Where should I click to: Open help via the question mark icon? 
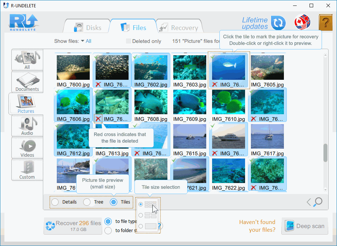coord(325,23)
